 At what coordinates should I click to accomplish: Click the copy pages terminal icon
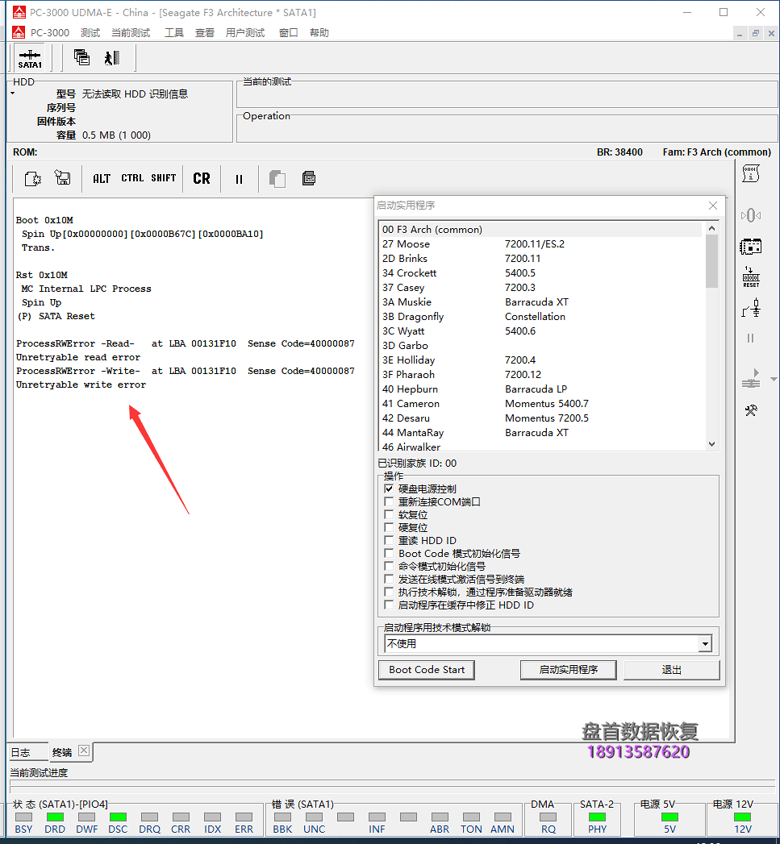[x=277, y=179]
